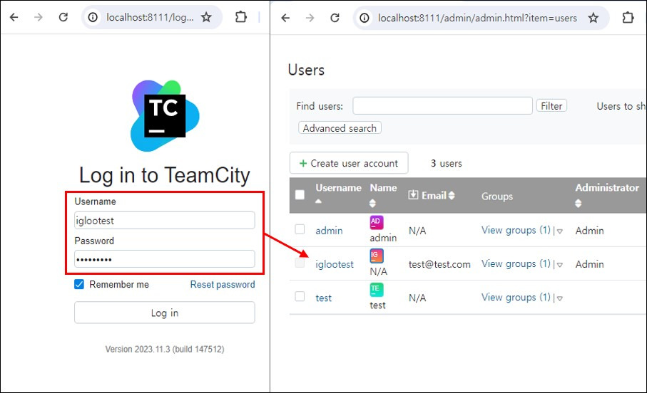Expand groups dropdown arrow for test row

coord(560,298)
